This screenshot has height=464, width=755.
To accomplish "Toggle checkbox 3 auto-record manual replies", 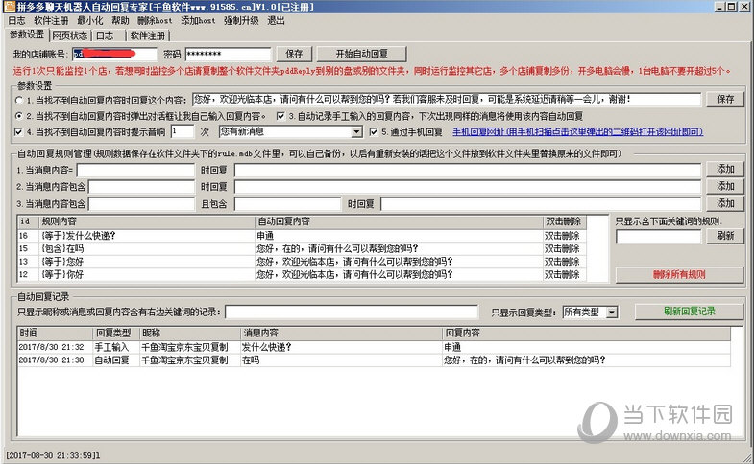I will (x=280, y=116).
